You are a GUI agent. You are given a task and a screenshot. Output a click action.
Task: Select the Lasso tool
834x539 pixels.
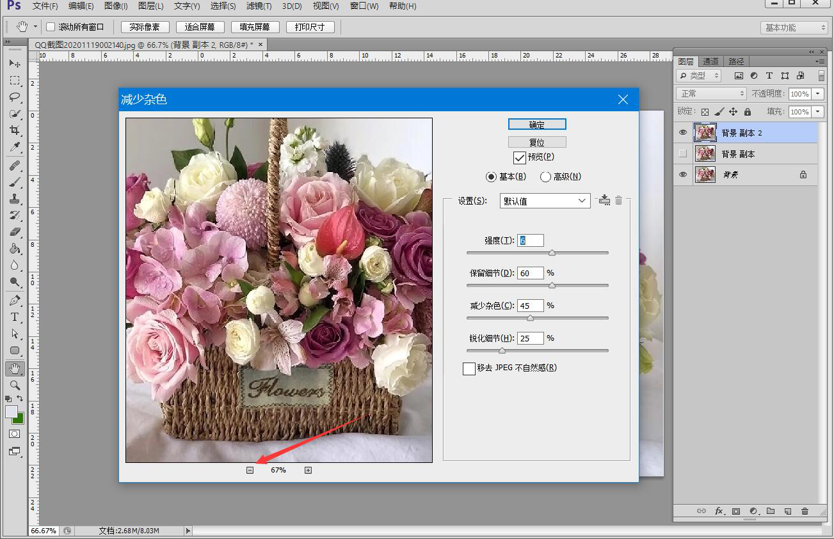(x=15, y=97)
